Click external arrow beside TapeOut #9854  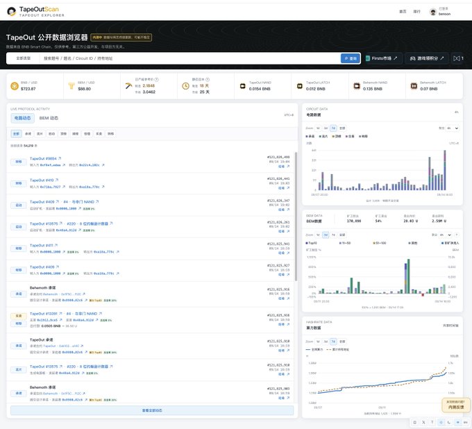(60, 158)
